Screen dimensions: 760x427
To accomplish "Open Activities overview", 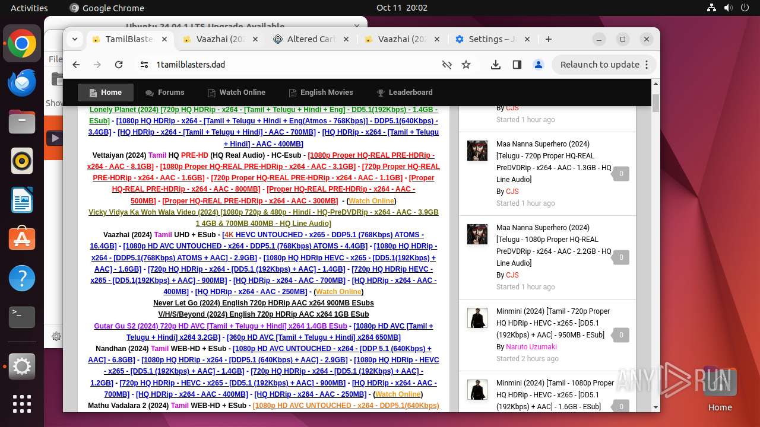I will pos(29,8).
